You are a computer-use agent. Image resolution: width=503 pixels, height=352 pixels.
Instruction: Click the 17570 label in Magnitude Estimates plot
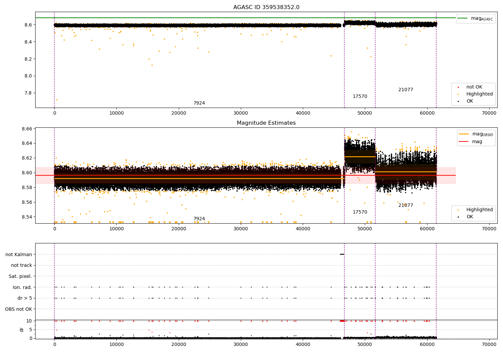coord(360,212)
